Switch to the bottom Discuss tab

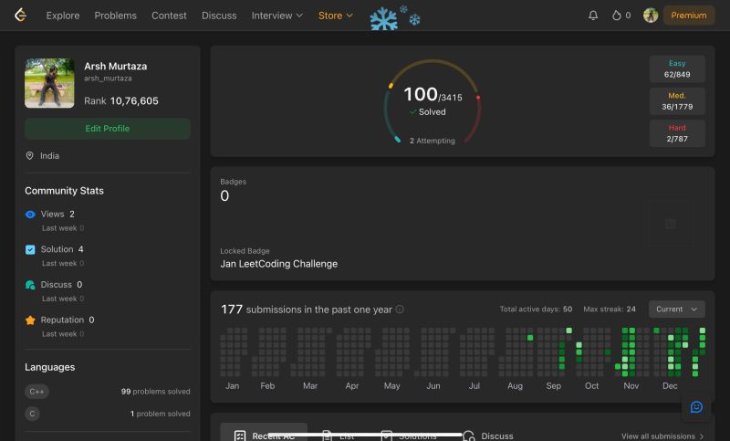pyautogui.click(x=488, y=436)
